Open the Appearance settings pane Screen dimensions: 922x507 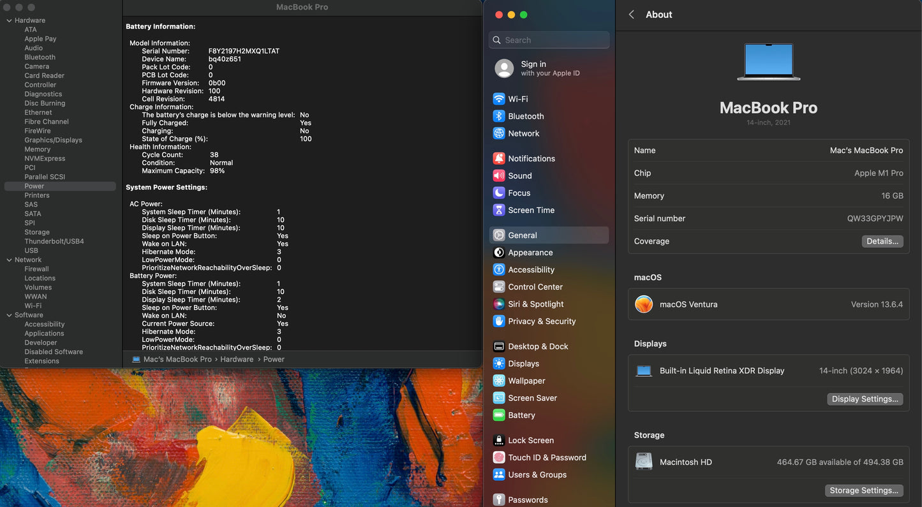coord(530,253)
